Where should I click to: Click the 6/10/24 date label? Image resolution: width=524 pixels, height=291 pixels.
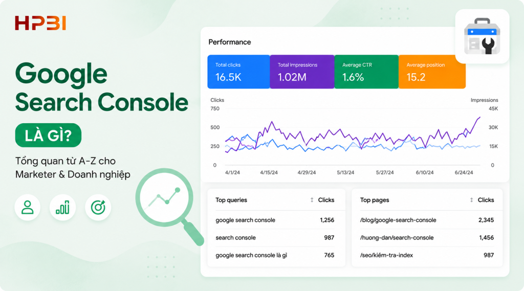(x=424, y=172)
